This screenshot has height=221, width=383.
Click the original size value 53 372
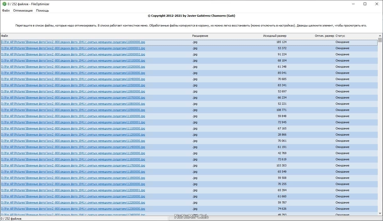pyautogui.click(x=282, y=48)
